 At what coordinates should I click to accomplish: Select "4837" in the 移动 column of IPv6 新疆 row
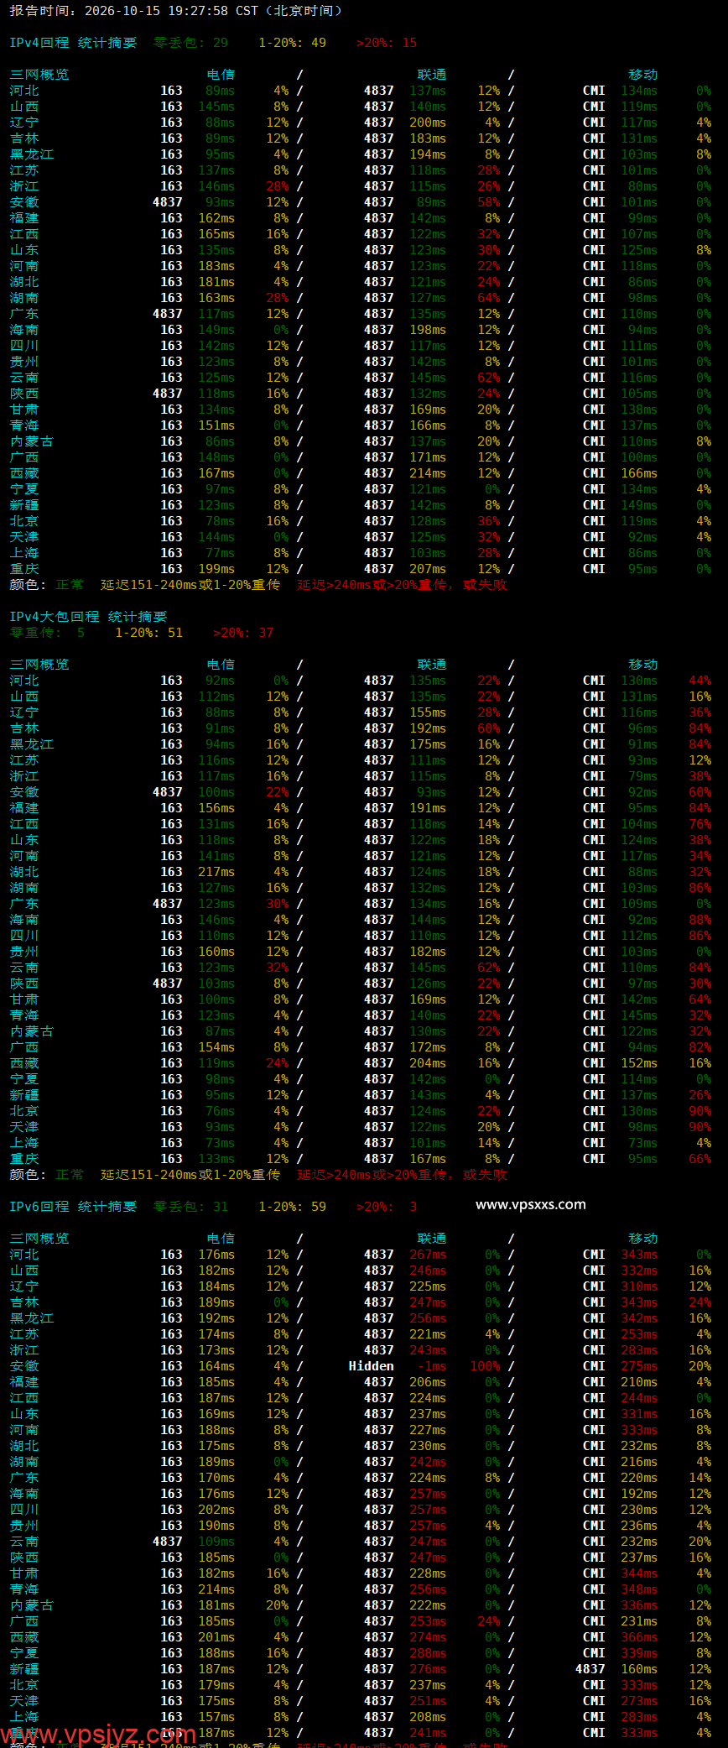(x=590, y=1669)
